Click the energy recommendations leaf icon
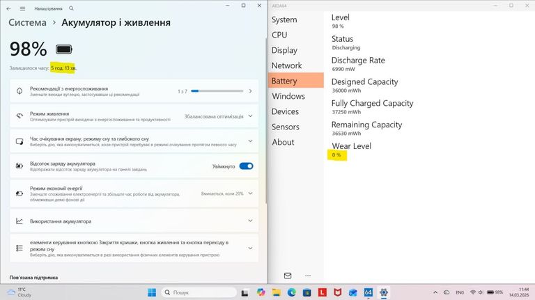The height and width of the screenshot is (300, 535). 20,91
